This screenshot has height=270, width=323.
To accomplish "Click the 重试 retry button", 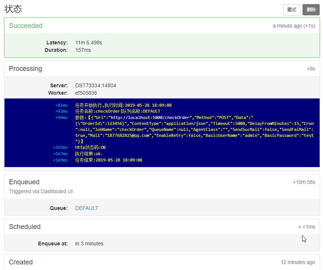I will point(292,10).
